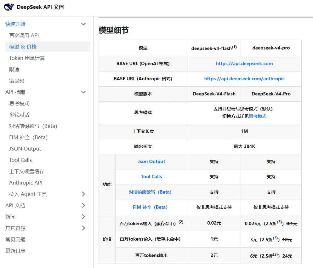Open 对话前缀续写（Beta）table link

[x=150, y=192]
